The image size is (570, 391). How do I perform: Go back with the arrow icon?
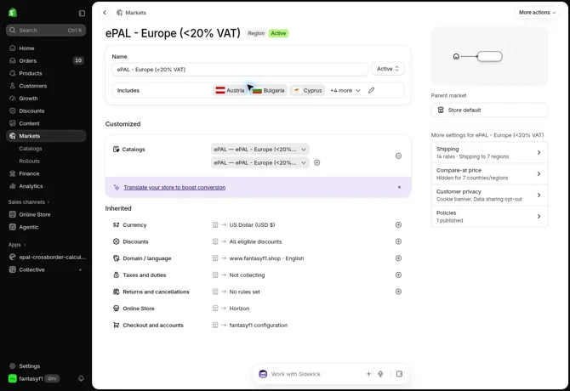105,13
